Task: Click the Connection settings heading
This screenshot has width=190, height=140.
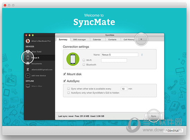Action: pyautogui.click(x=76, y=47)
